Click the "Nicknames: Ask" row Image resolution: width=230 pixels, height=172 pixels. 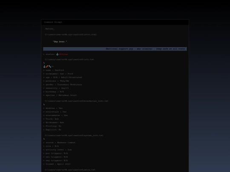(54, 123)
